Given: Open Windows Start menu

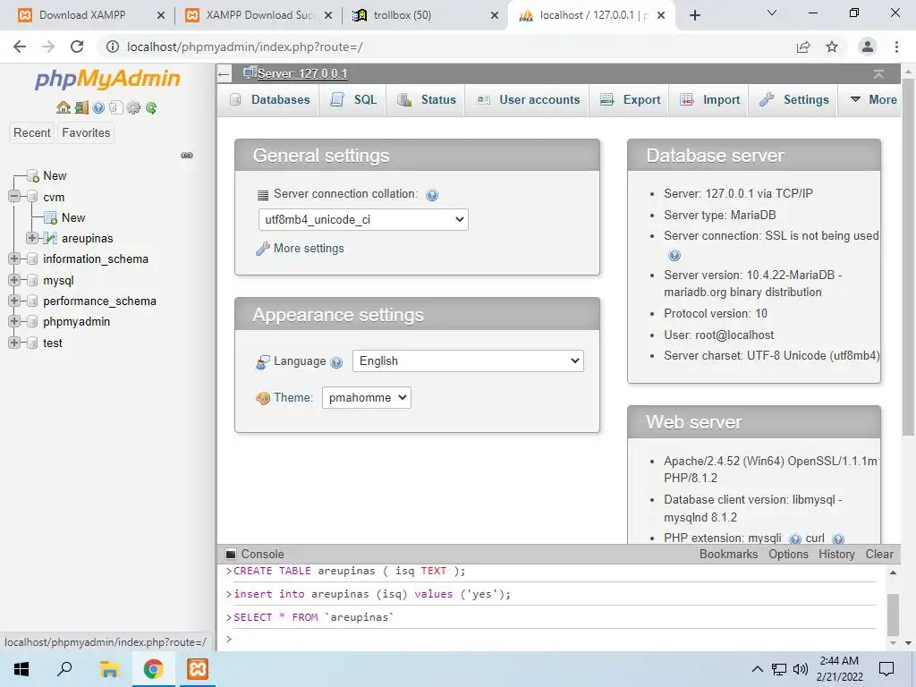Looking at the screenshot, I should click(x=21, y=669).
